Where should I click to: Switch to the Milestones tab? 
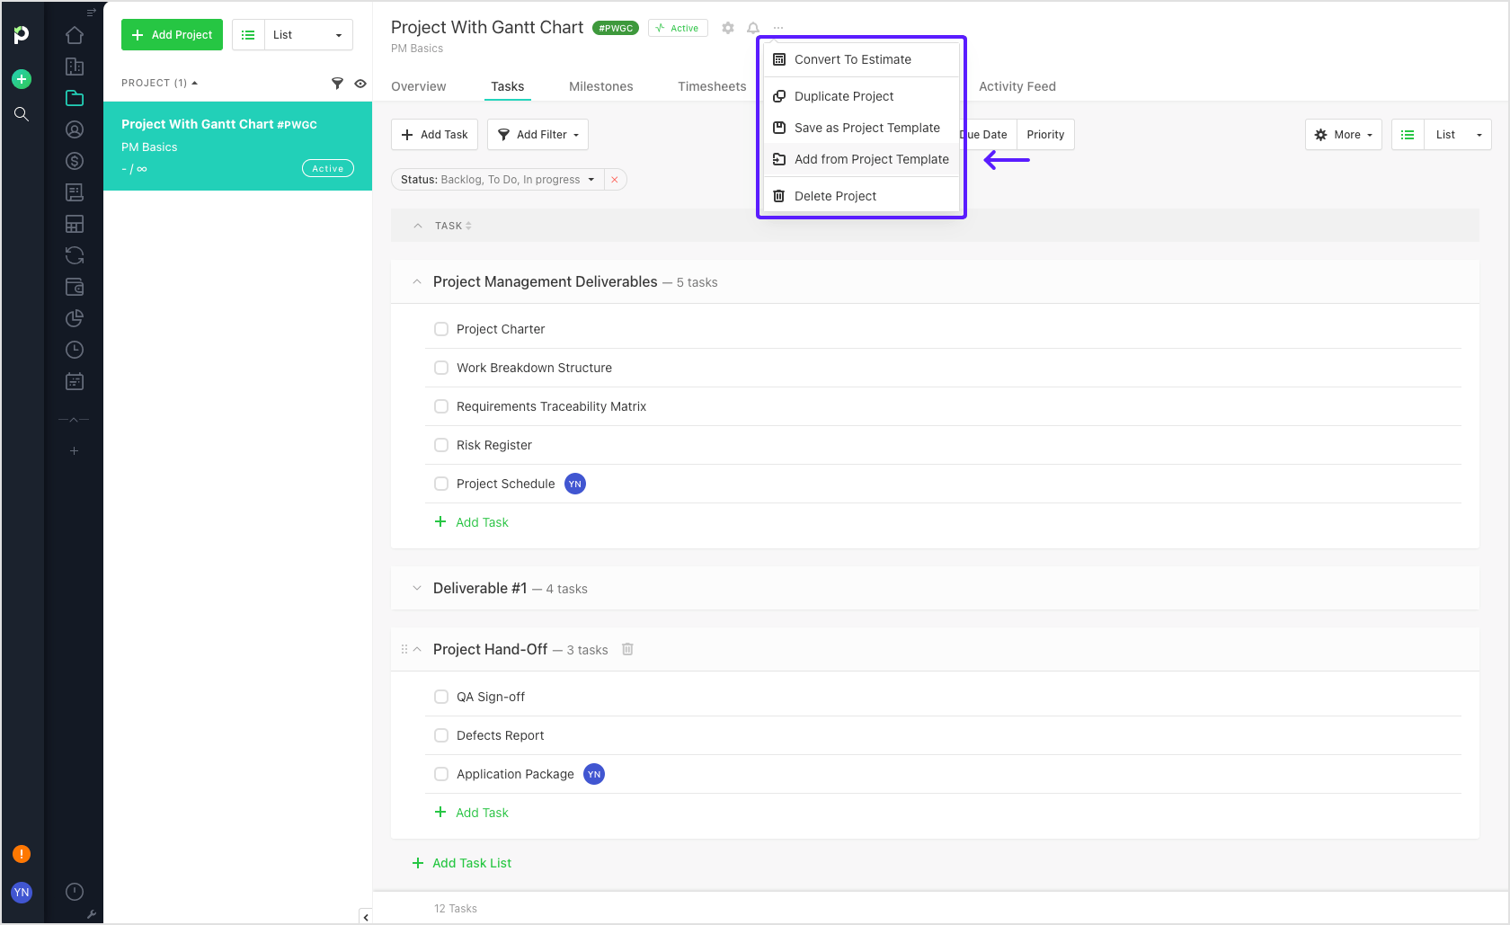[600, 85]
